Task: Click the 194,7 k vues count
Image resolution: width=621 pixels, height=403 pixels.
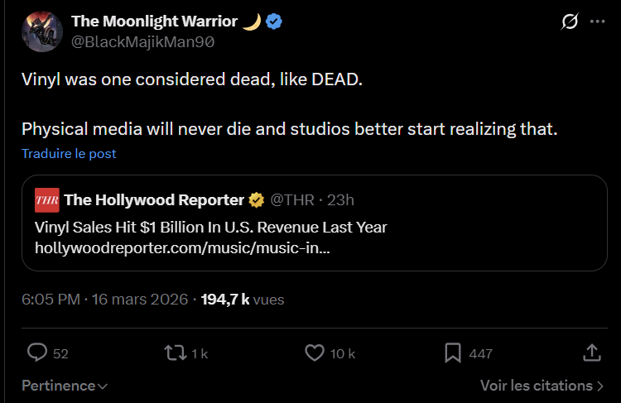Action: (242, 300)
